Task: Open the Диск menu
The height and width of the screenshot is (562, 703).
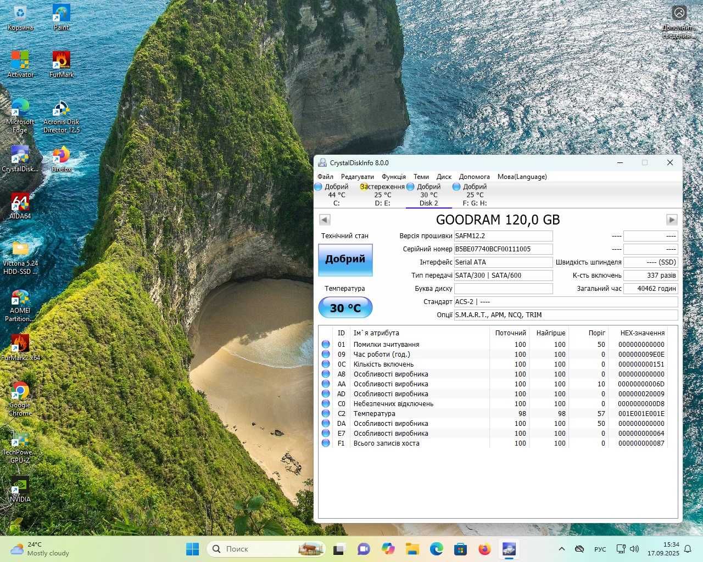Action: coord(444,177)
